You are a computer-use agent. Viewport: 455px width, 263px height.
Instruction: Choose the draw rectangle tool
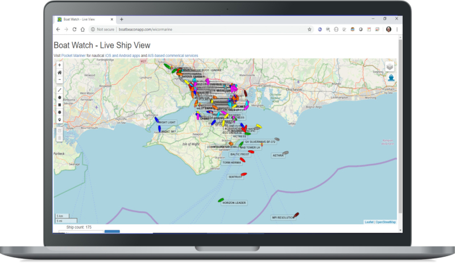[60, 105]
